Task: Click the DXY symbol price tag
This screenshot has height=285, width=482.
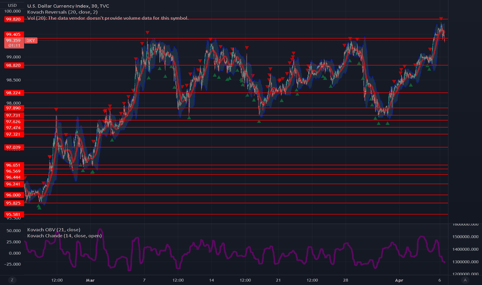Action: (31, 40)
